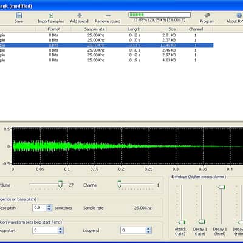Select the sample row sized 2.37 KB

(x=106, y=40)
